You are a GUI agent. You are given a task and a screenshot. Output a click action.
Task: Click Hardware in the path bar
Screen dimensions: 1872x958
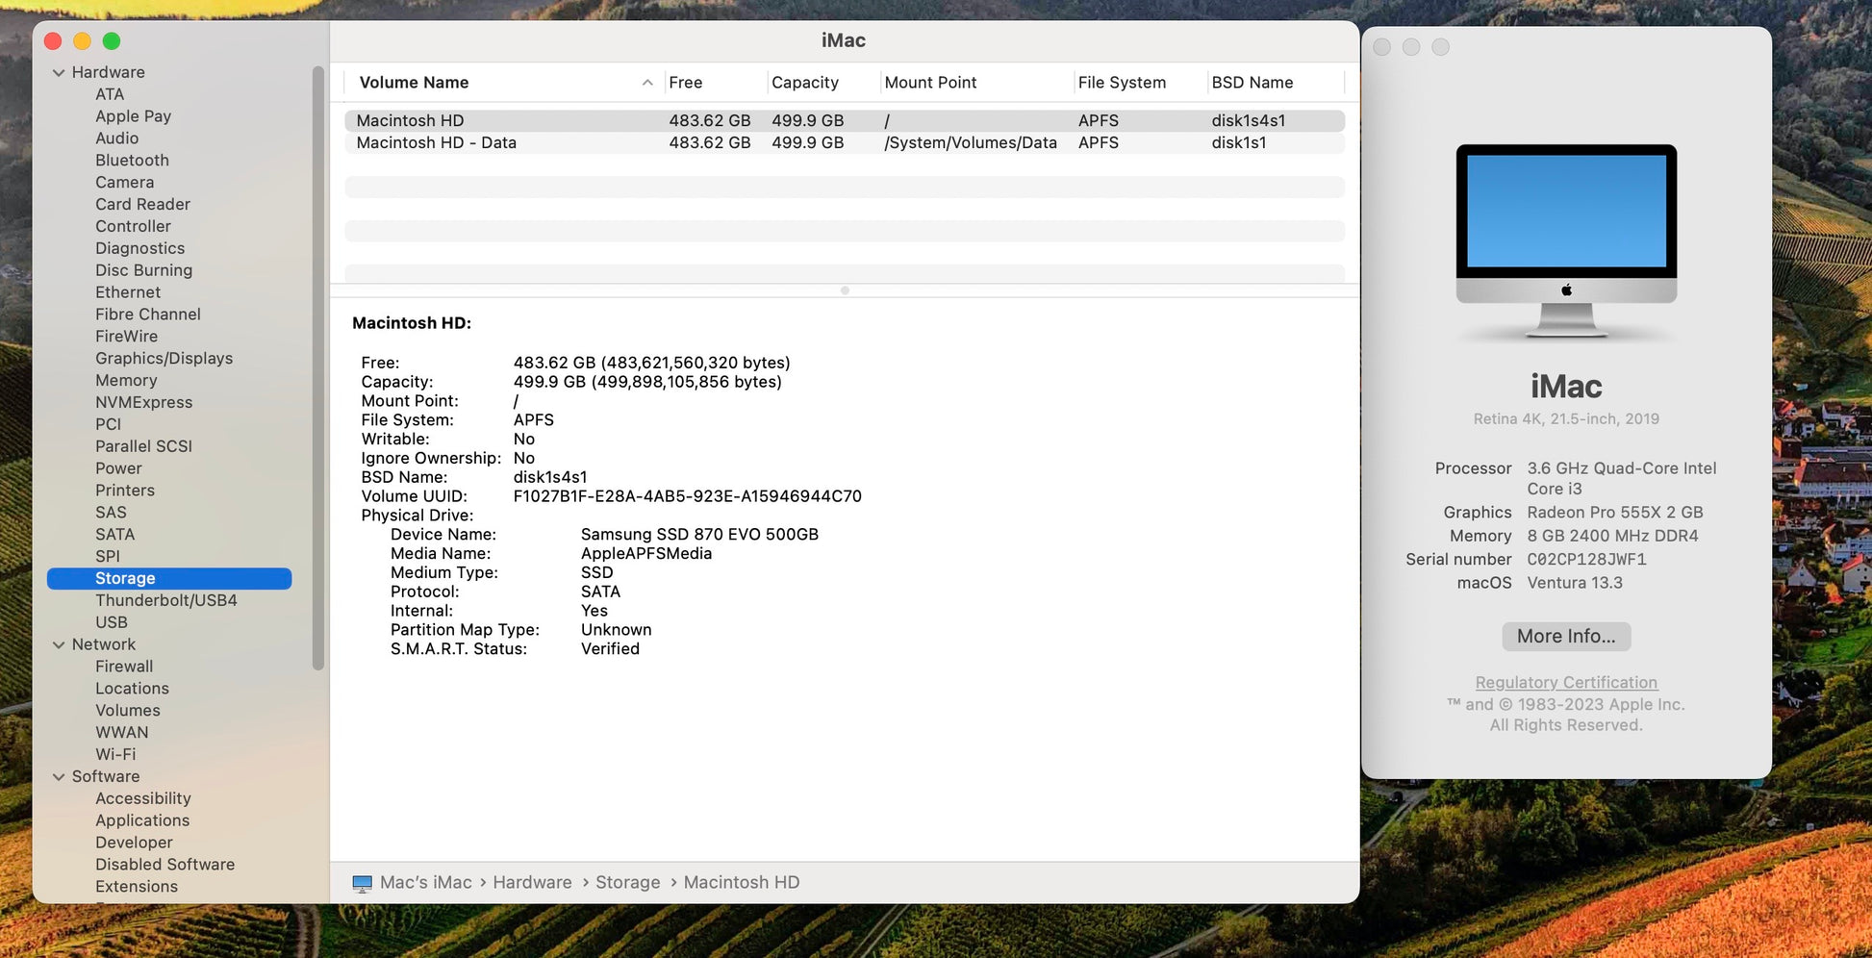pyautogui.click(x=532, y=883)
